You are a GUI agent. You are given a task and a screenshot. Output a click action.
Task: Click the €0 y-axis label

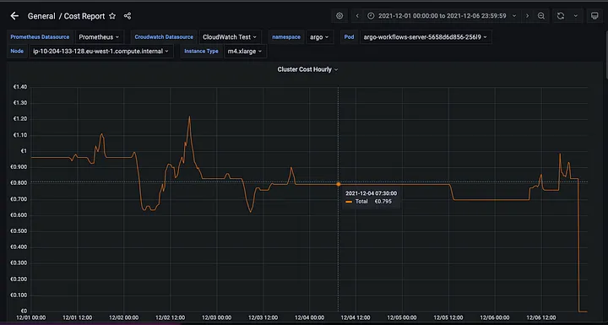point(24,311)
